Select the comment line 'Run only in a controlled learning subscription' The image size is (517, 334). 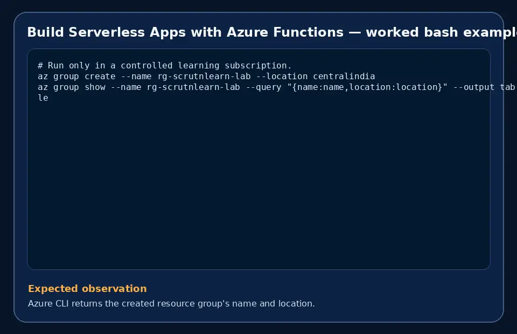pos(165,66)
